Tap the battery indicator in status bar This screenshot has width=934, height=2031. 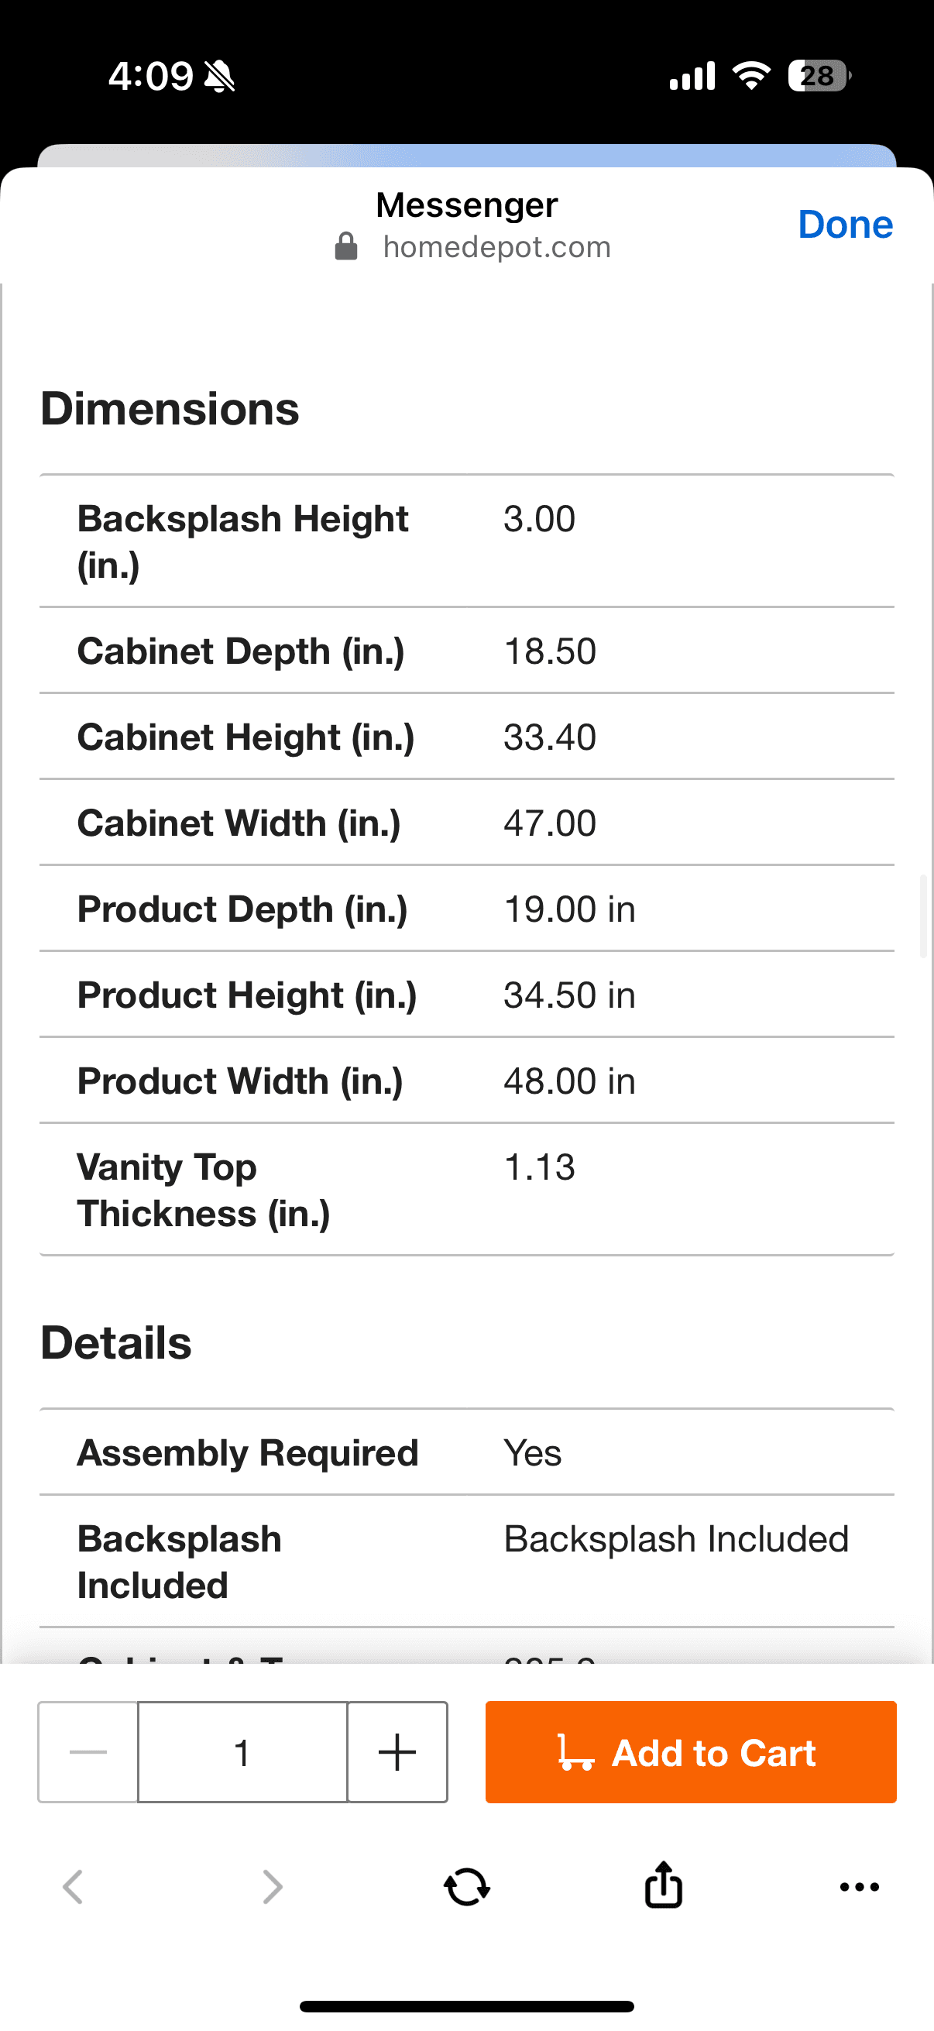coord(819,77)
